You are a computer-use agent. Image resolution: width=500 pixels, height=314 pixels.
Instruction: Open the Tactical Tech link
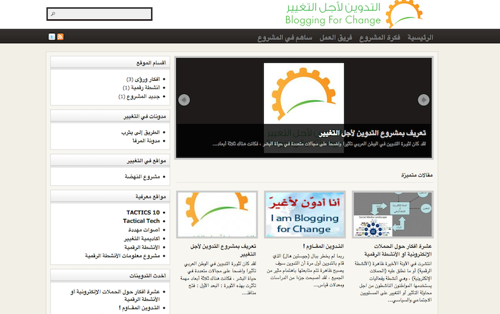point(141,221)
